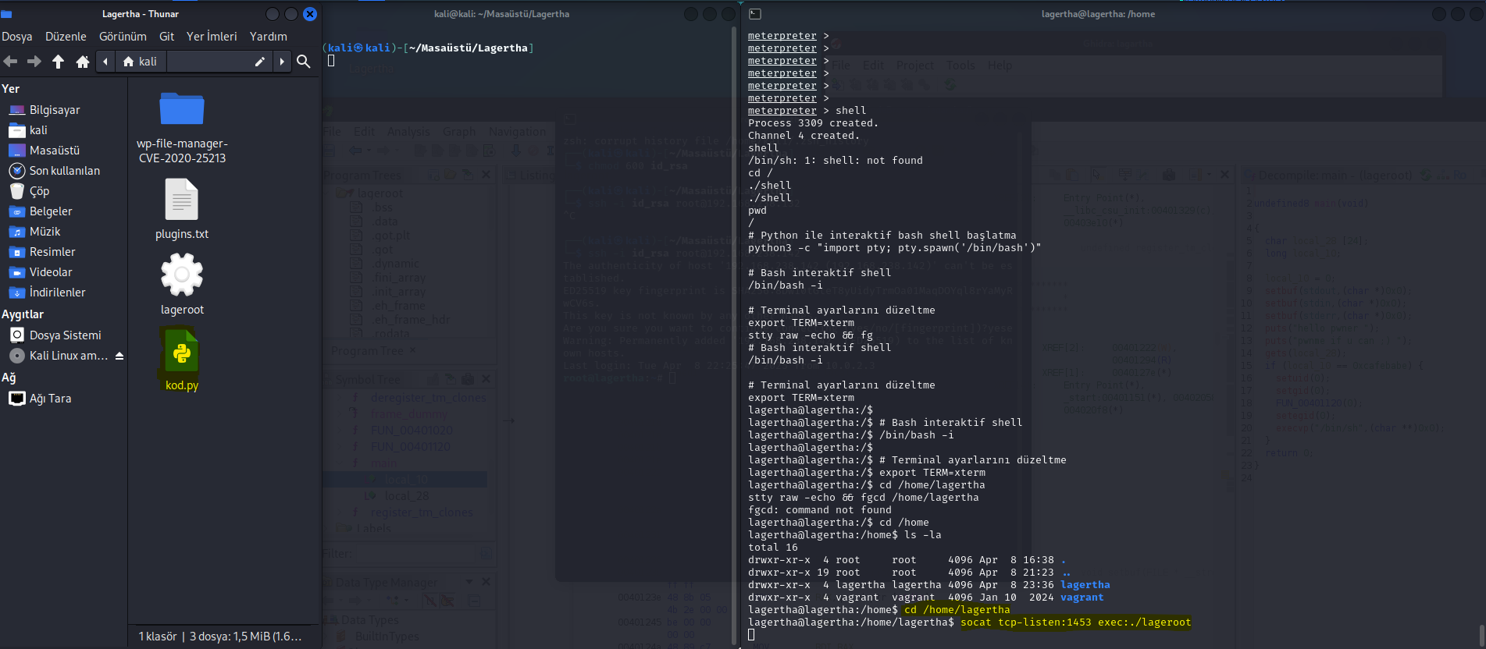The image size is (1486, 649).
Task: Open the Yer İmleri menu
Action: [212, 37]
